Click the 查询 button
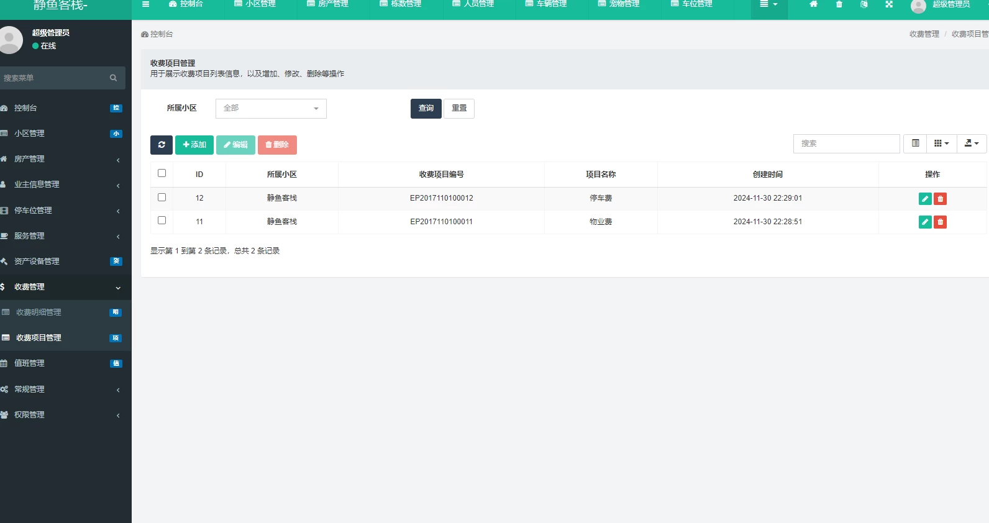The image size is (989, 523). (426, 109)
